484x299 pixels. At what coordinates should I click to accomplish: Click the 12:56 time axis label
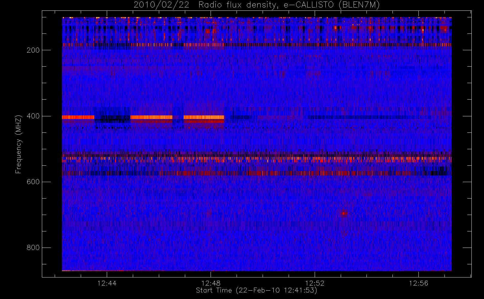pyautogui.click(x=418, y=283)
